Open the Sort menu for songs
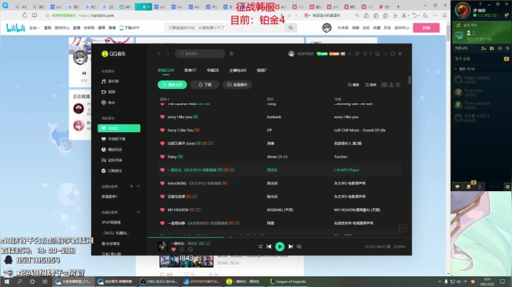512x287 pixels. tap(370, 85)
